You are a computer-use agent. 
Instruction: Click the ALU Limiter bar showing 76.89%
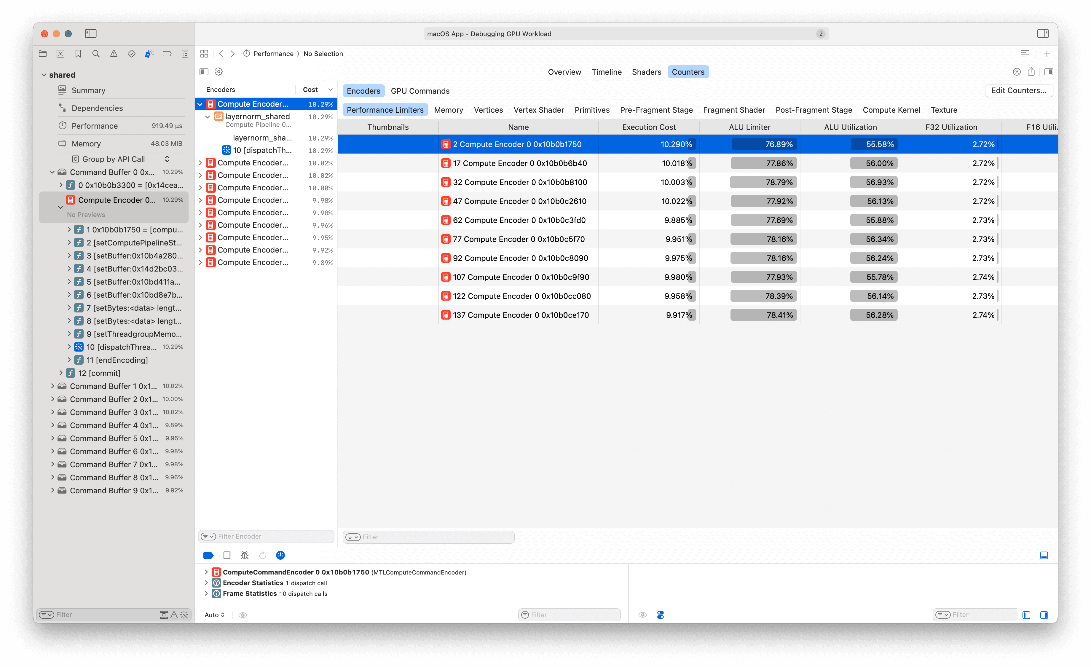(x=763, y=144)
